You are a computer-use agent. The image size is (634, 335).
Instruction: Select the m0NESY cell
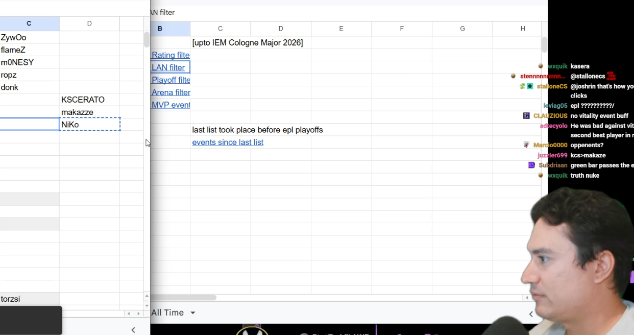[x=30, y=62]
